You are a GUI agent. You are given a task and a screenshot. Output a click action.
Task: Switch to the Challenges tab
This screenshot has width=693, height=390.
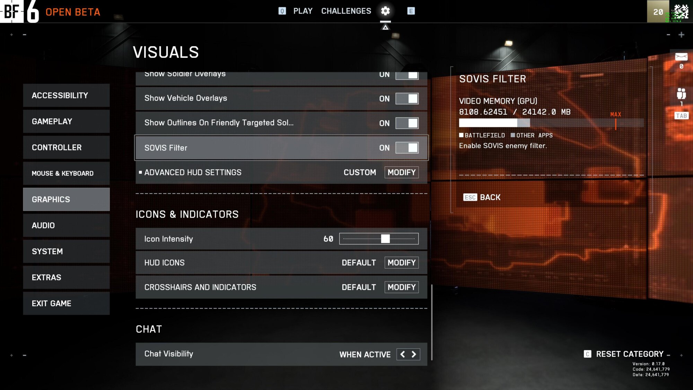click(x=346, y=11)
